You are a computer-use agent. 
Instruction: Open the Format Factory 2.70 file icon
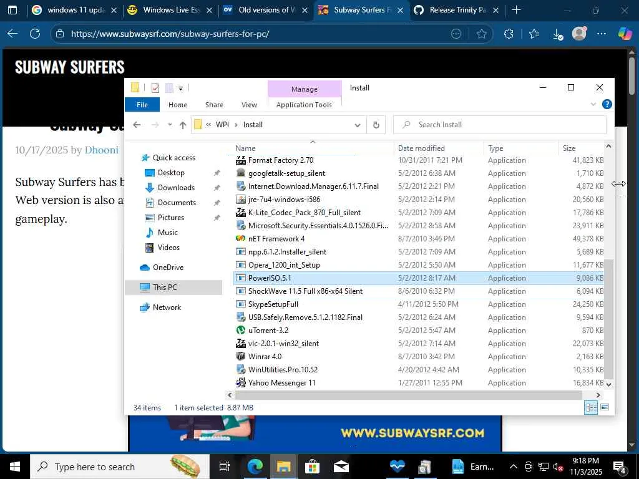pyautogui.click(x=241, y=160)
